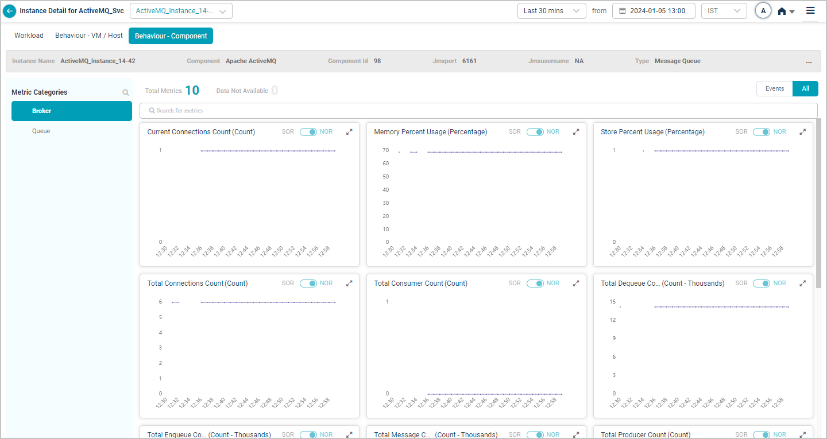Click the Search for metrics field
827x439 pixels.
click(x=478, y=111)
